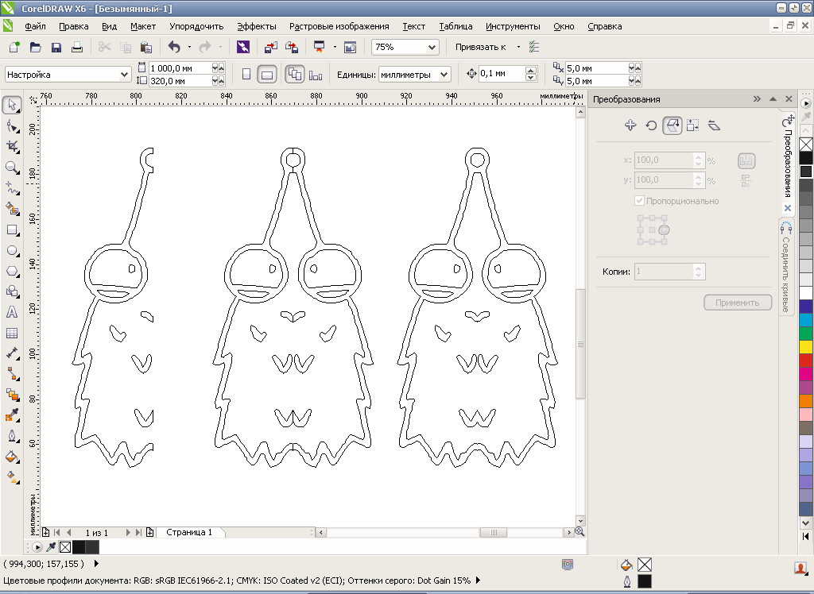Toggle the Пропорционально checkbox
This screenshot has width=814, height=594.
point(640,201)
